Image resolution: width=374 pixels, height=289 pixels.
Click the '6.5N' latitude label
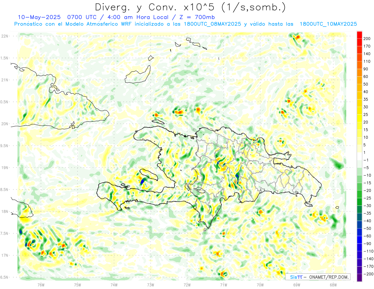[4, 277]
